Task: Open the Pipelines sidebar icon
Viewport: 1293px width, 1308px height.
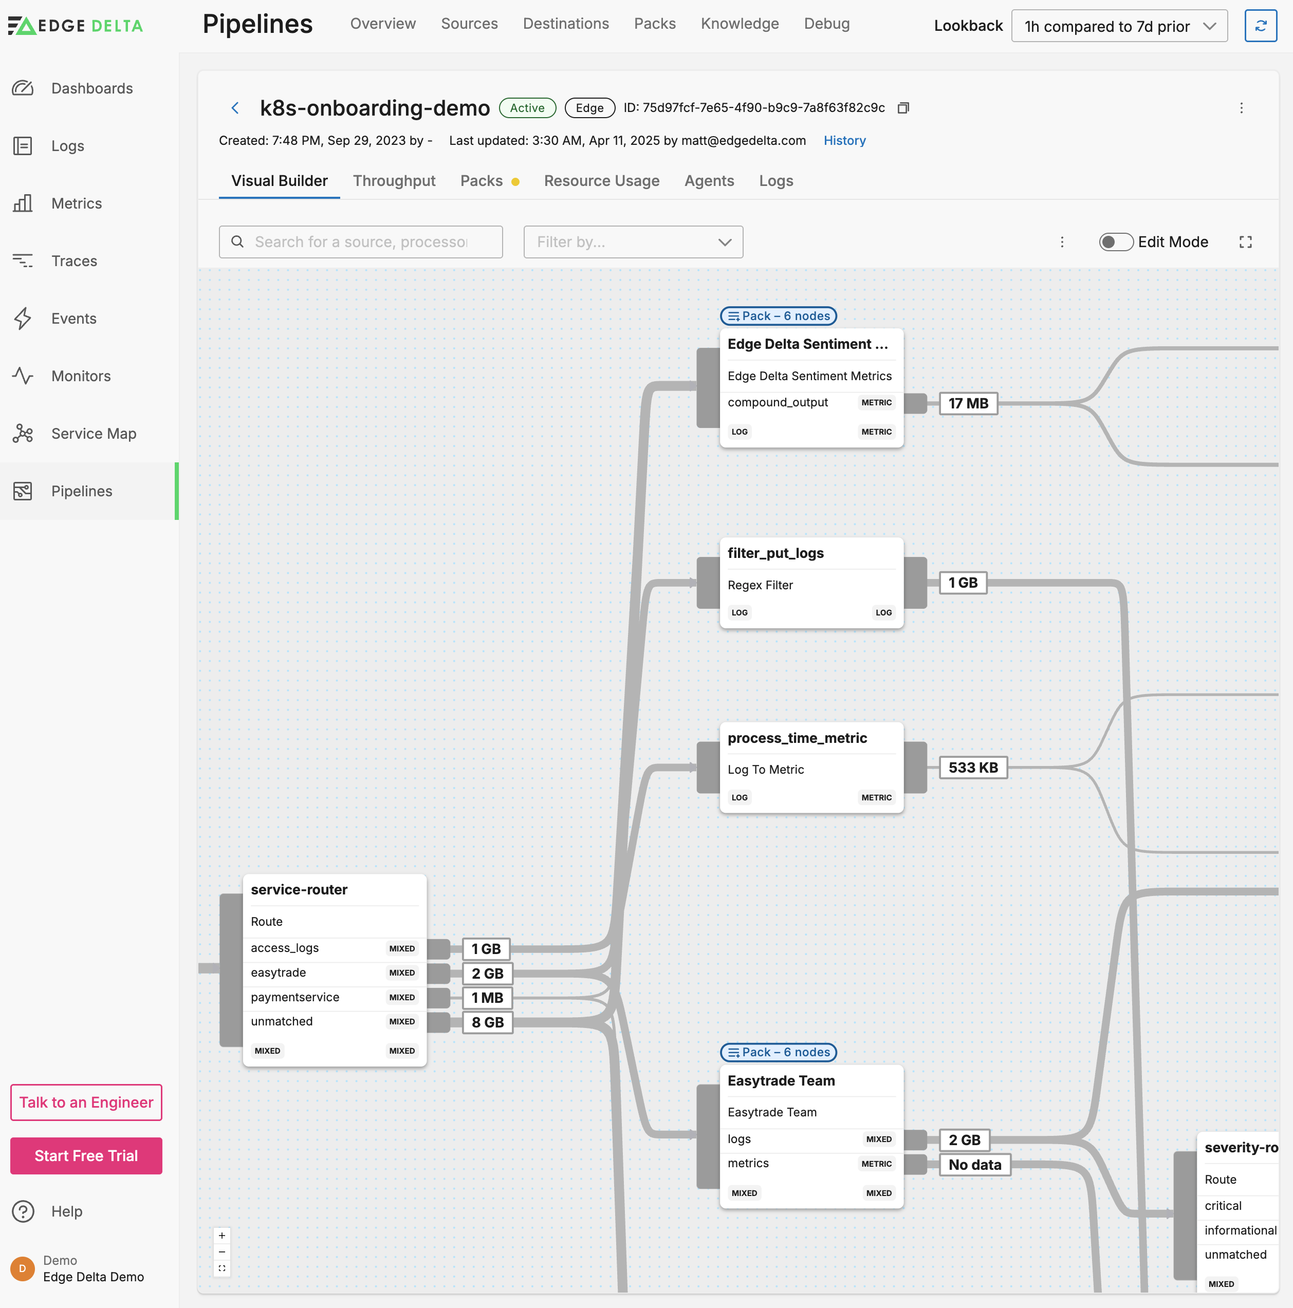Action: coord(23,491)
